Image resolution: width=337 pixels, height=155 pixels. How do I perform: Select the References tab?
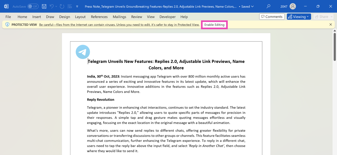click(99, 17)
